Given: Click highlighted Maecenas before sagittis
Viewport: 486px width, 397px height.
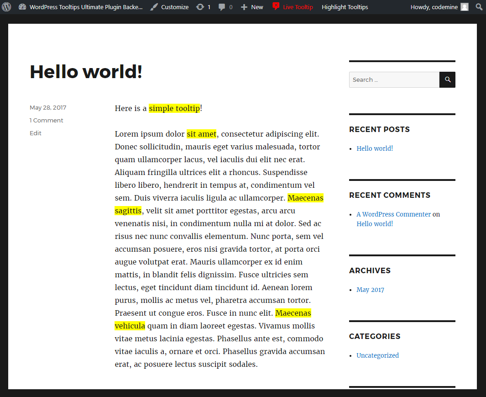Looking at the screenshot, I should click(305, 198).
